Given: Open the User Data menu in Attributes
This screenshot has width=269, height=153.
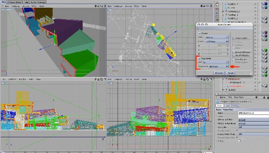Looking at the screenshot, I should pyautogui.click(x=239, y=97).
